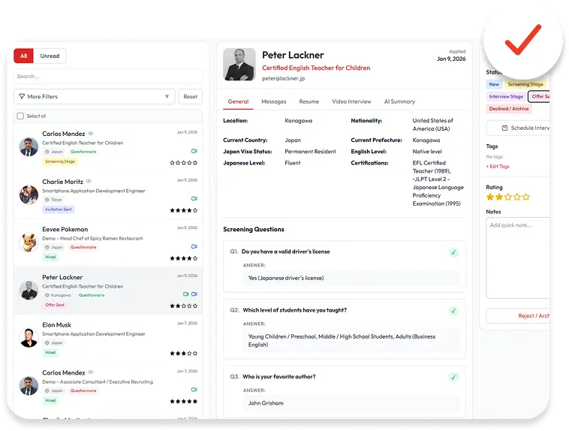Image resolution: width=569 pixels, height=431 pixels.
Task: Click the Yes (Japanese driver's license) answer
Action: click(286, 278)
